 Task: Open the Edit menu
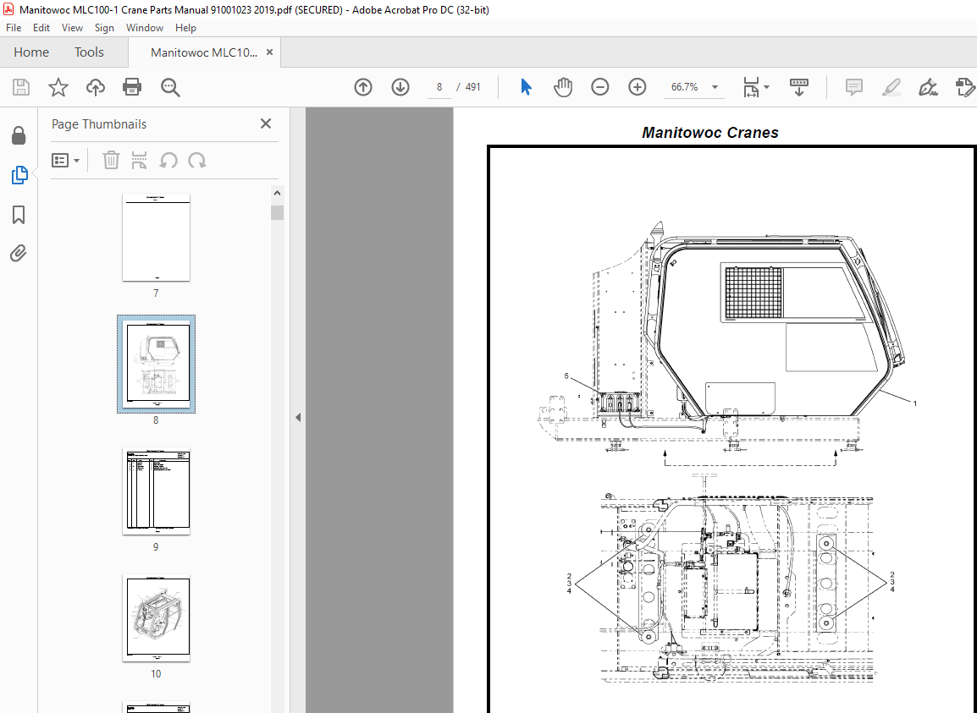click(x=41, y=28)
